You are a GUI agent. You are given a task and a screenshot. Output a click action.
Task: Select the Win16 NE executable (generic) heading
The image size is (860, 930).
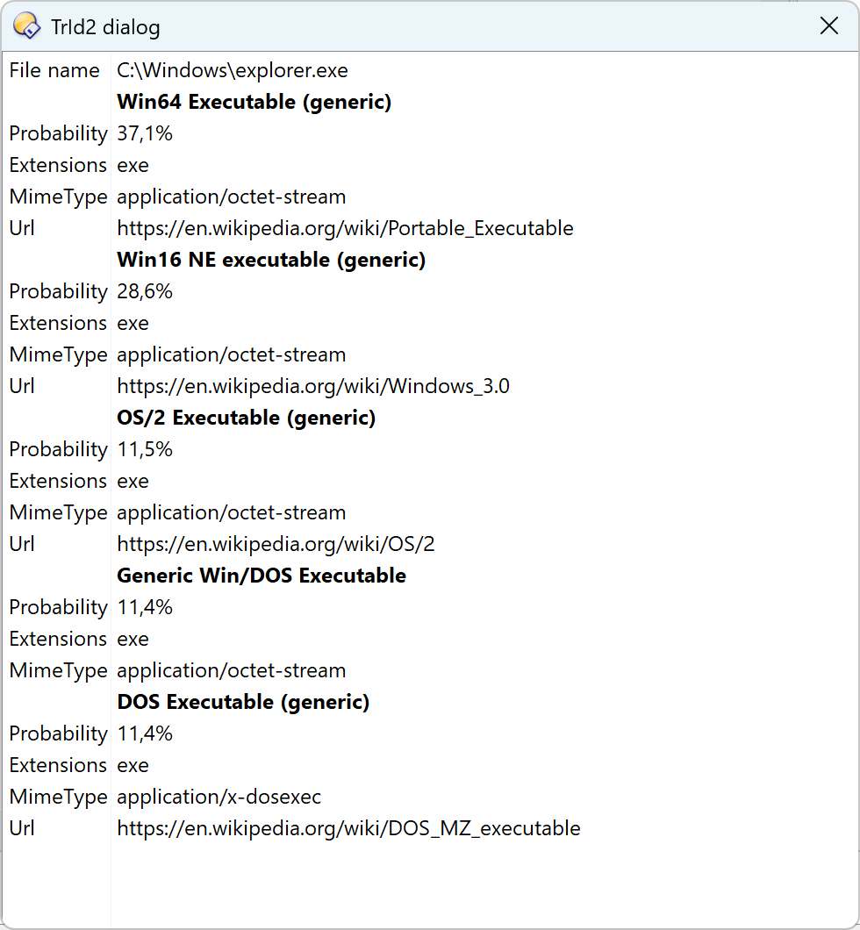click(271, 260)
